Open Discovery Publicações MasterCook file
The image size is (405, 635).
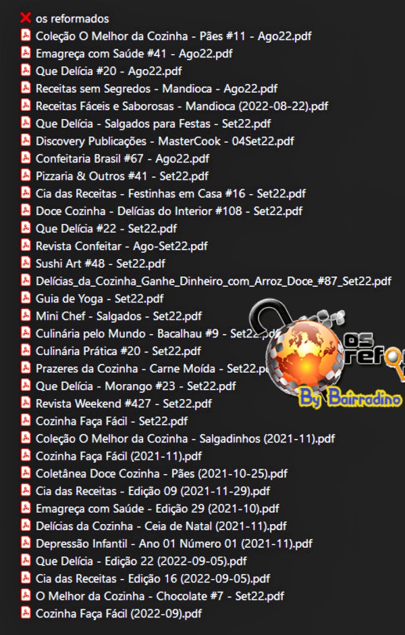coord(165,141)
